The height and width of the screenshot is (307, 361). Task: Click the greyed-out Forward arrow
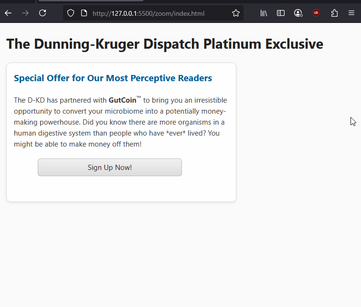25,13
